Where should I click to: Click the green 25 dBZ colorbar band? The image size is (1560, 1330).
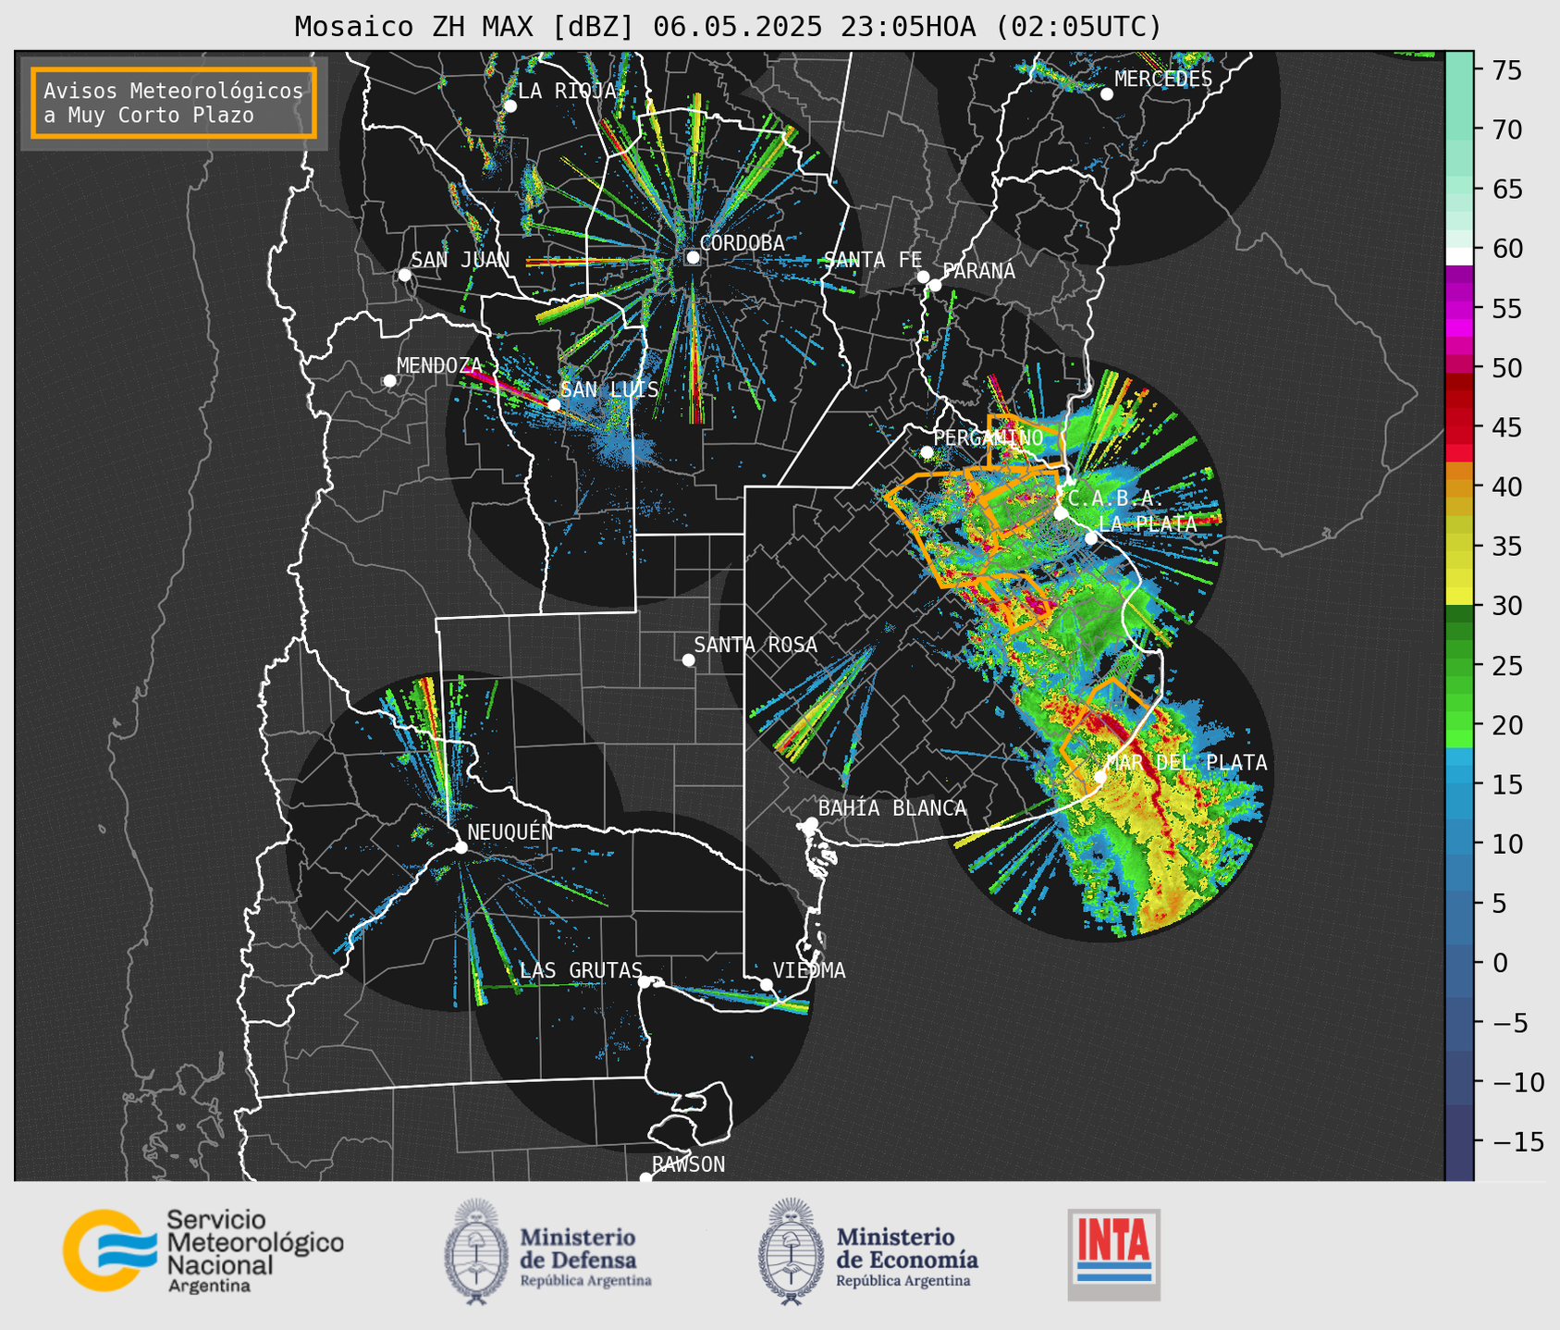tap(1459, 666)
